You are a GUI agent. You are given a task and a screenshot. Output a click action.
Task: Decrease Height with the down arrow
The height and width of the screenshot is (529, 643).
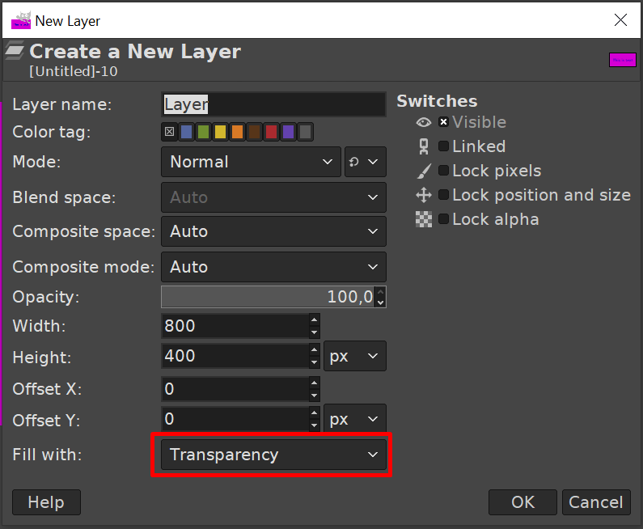(x=314, y=362)
